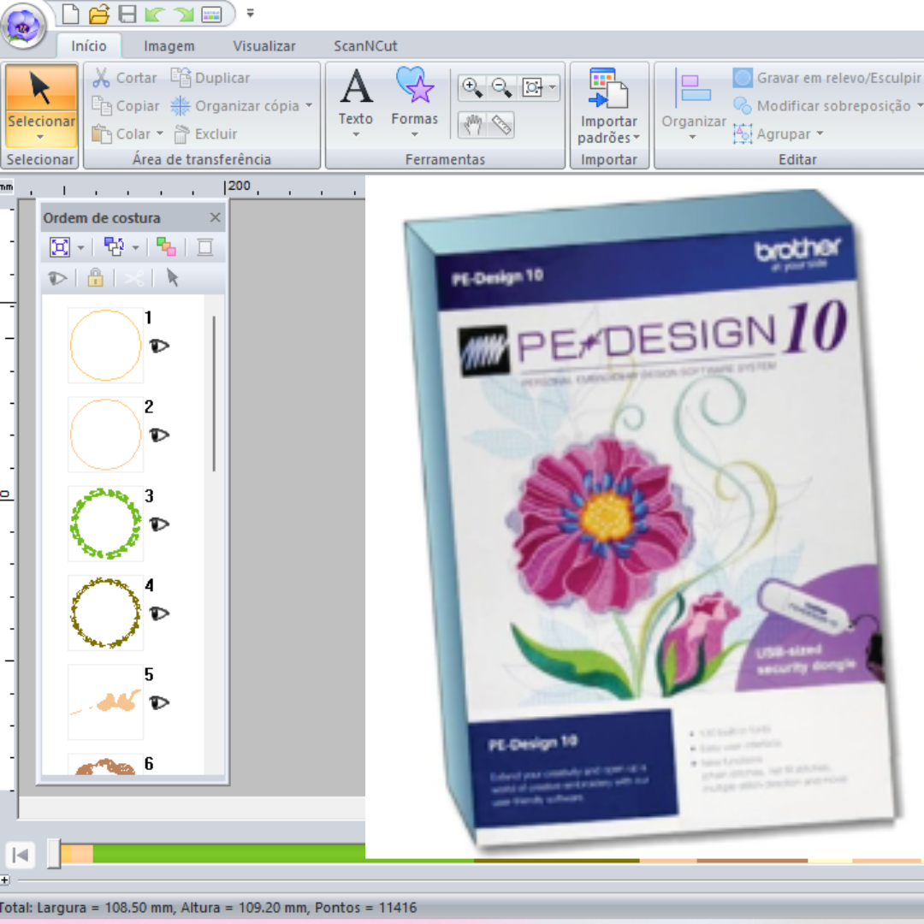This screenshot has width=924, height=924.
Task: Toggle the lock icon in the sew order panel
Action: [95, 277]
